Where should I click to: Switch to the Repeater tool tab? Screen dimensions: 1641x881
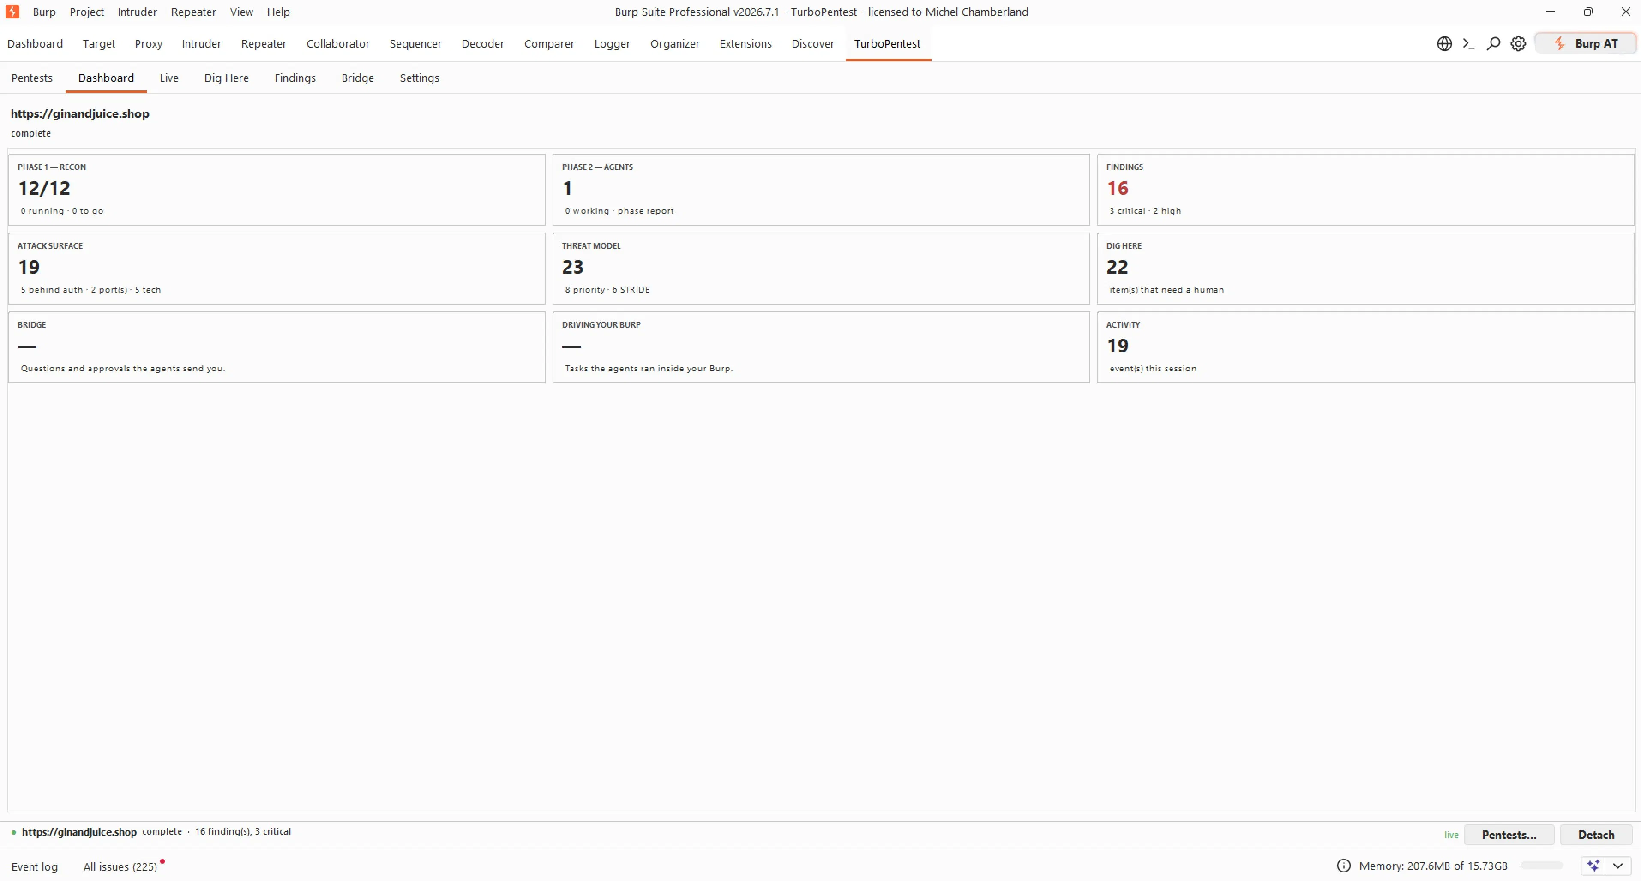click(x=264, y=43)
